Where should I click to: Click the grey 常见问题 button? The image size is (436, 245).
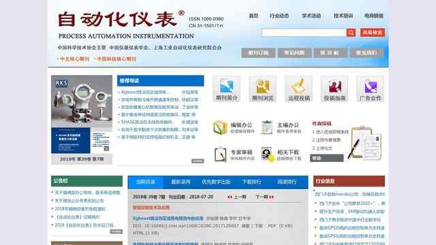[294, 53]
